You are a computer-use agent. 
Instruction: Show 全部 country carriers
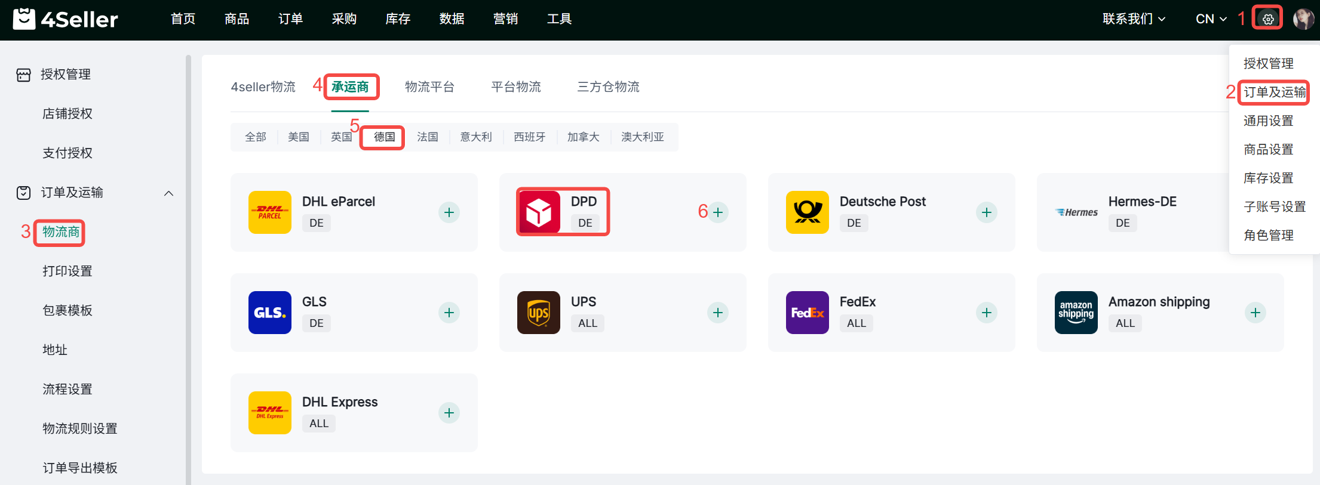click(x=256, y=137)
